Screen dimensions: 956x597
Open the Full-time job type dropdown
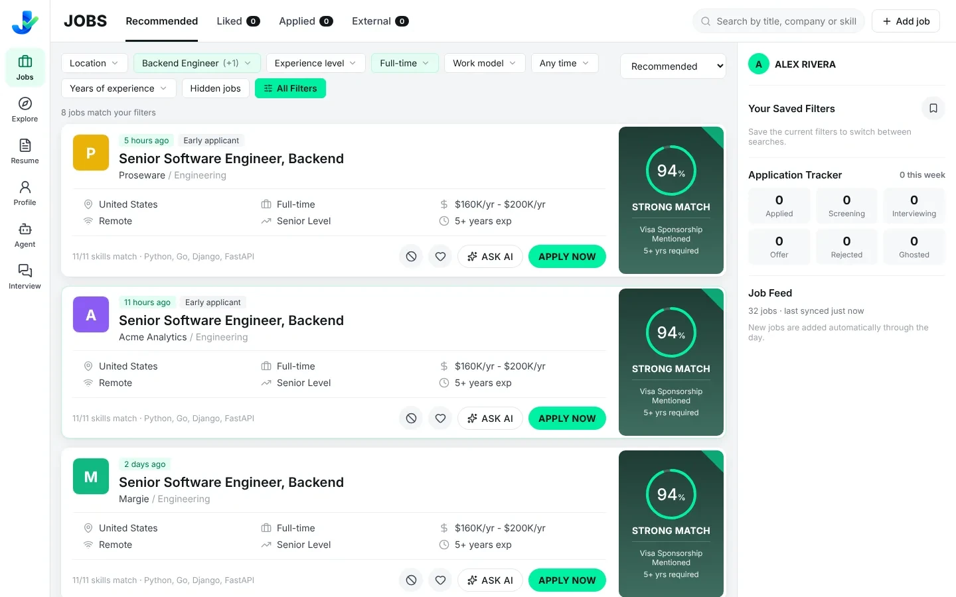click(405, 63)
